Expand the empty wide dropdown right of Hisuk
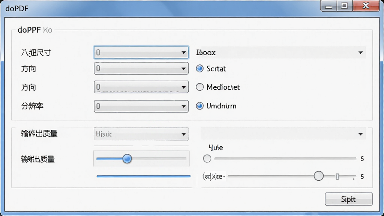This screenshot has height=216, width=384. 283,134
